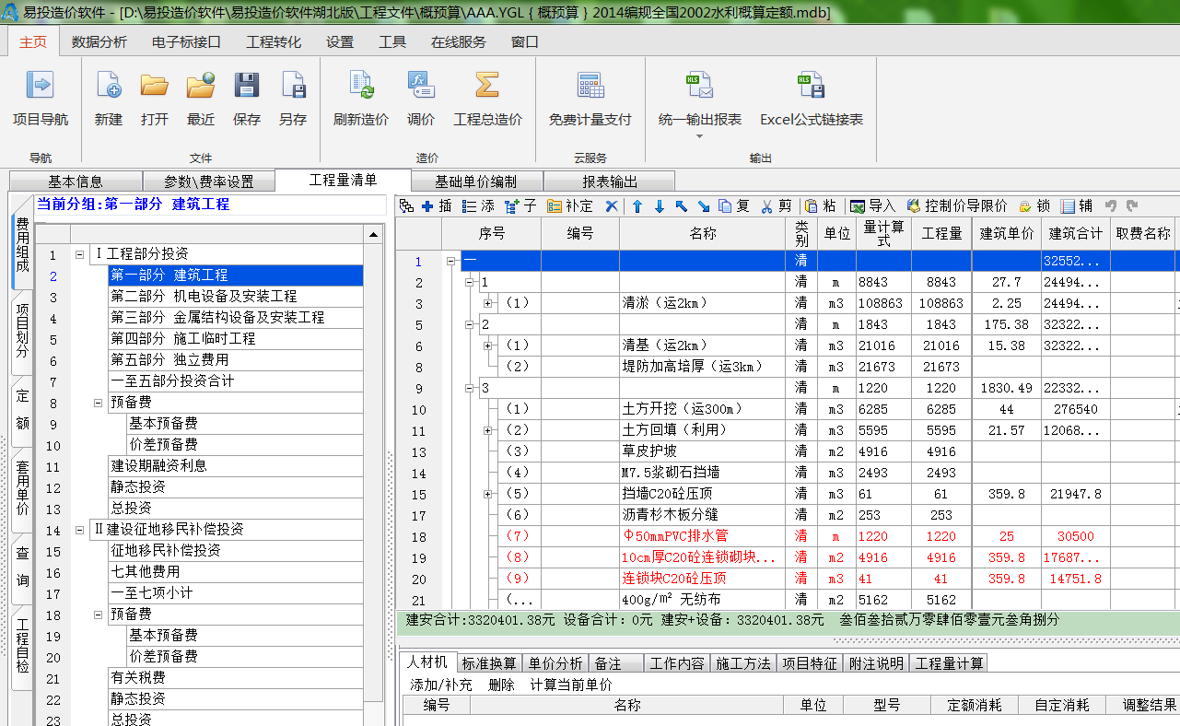Viewport: 1180px width, 726px height.
Task: Click the 子 add child item button
Action: (x=520, y=206)
